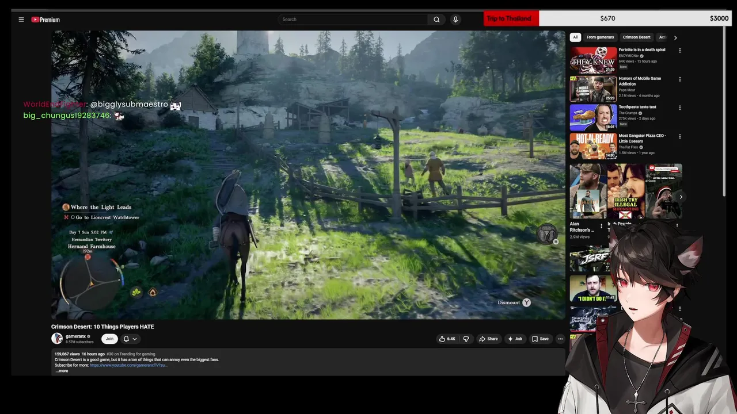The image size is (737, 414).
Task: Open the gameranx channel name link
Action: pyautogui.click(x=75, y=336)
